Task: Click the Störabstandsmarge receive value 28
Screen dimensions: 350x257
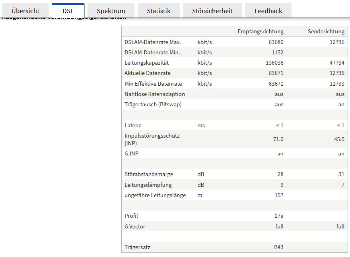Action: pos(280,174)
